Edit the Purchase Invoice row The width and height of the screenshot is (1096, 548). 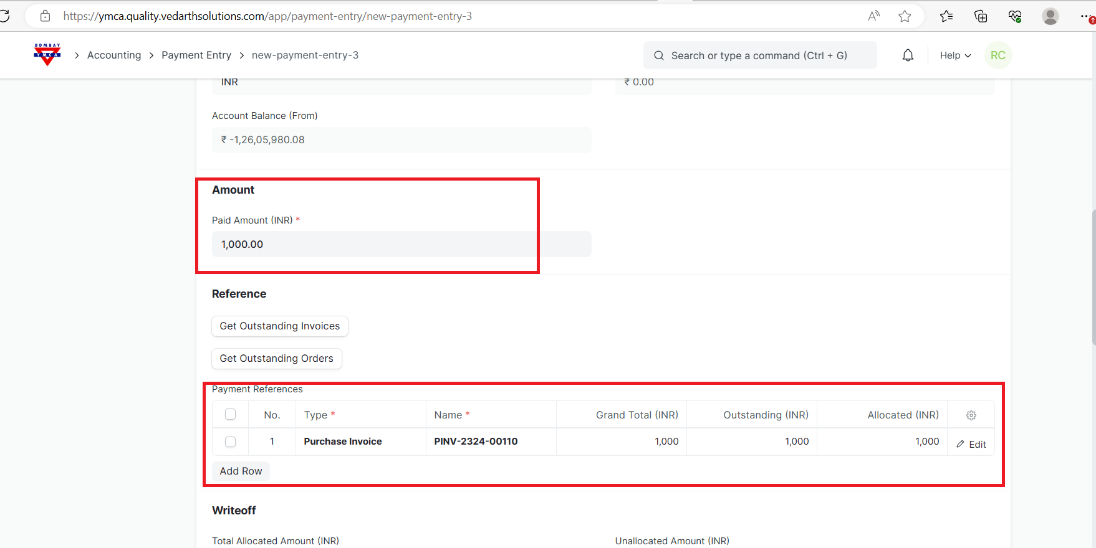pyautogui.click(x=971, y=444)
